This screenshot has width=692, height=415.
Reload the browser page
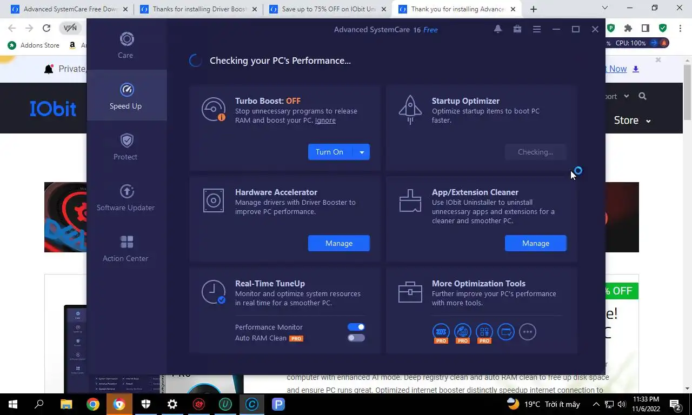tap(46, 28)
